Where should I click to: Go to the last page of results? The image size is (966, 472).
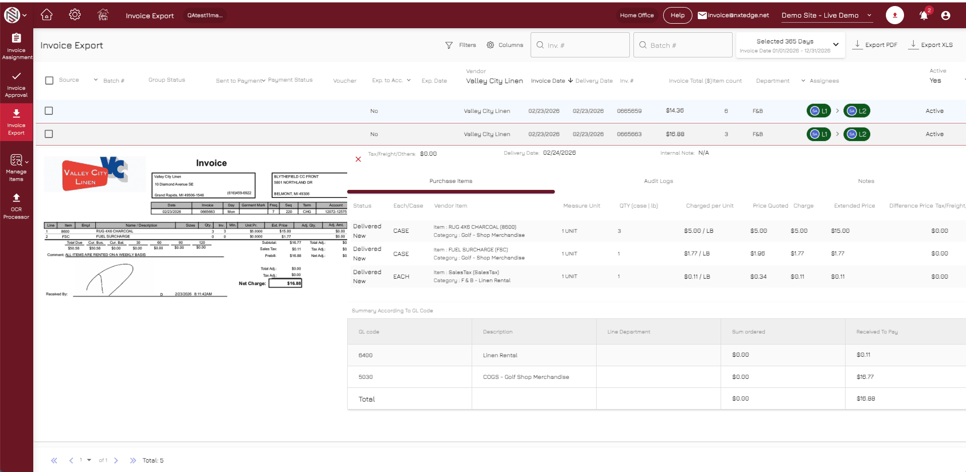tap(133, 460)
